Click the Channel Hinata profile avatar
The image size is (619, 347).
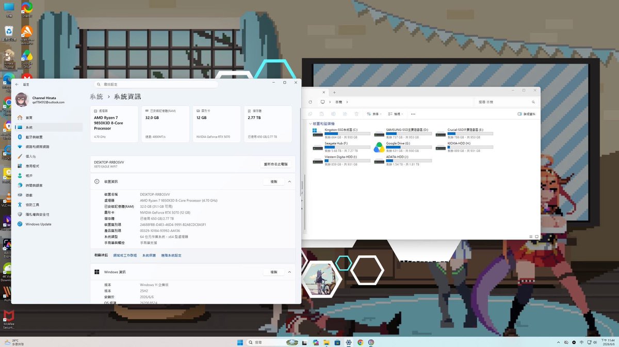pyautogui.click(x=22, y=100)
